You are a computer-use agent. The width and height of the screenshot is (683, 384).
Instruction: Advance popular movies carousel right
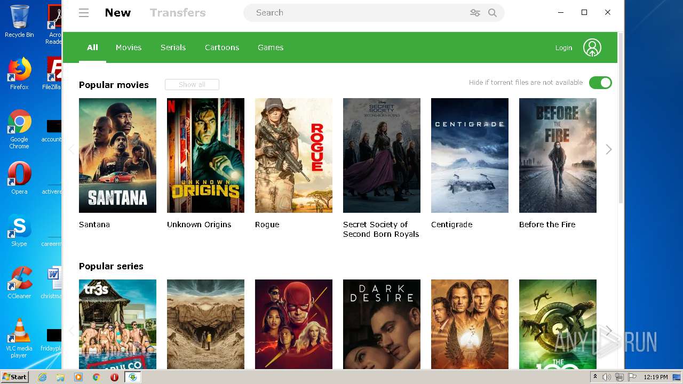click(x=609, y=150)
